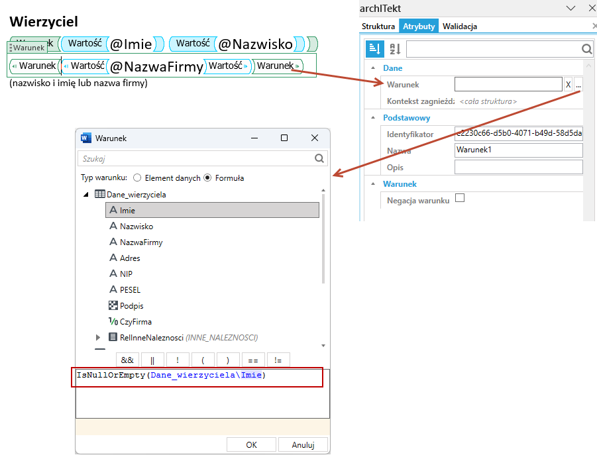Click the Warunek drag handle tag
Screen dimensions: 597x463
(27, 48)
